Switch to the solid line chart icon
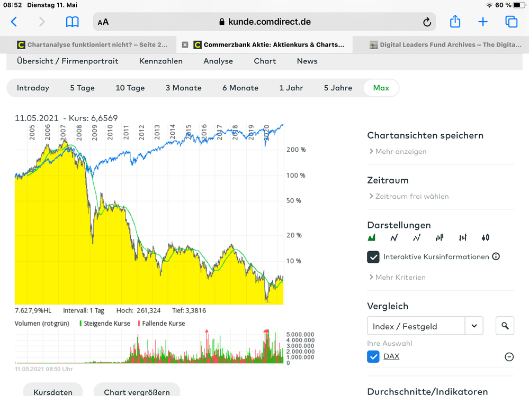Screen dimensions: 529x396 click(394, 237)
